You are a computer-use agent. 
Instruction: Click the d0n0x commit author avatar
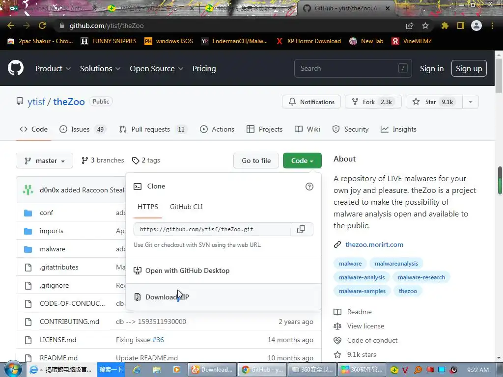coord(28,190)
